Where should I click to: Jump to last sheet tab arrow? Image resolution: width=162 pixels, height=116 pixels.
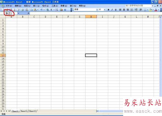(9, 111)
